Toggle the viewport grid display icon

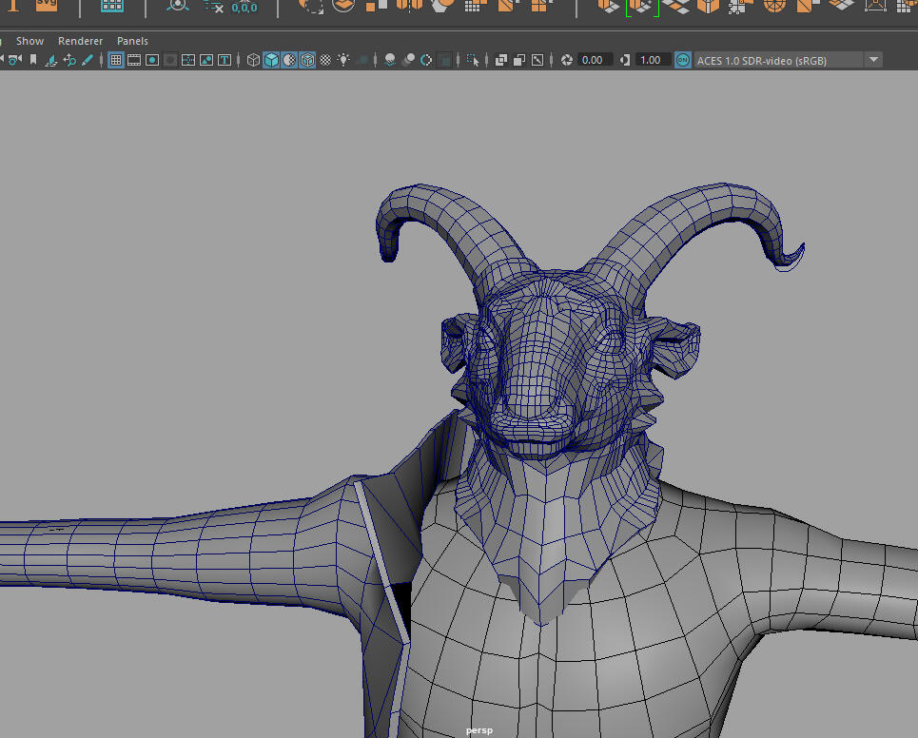(116, 60)
